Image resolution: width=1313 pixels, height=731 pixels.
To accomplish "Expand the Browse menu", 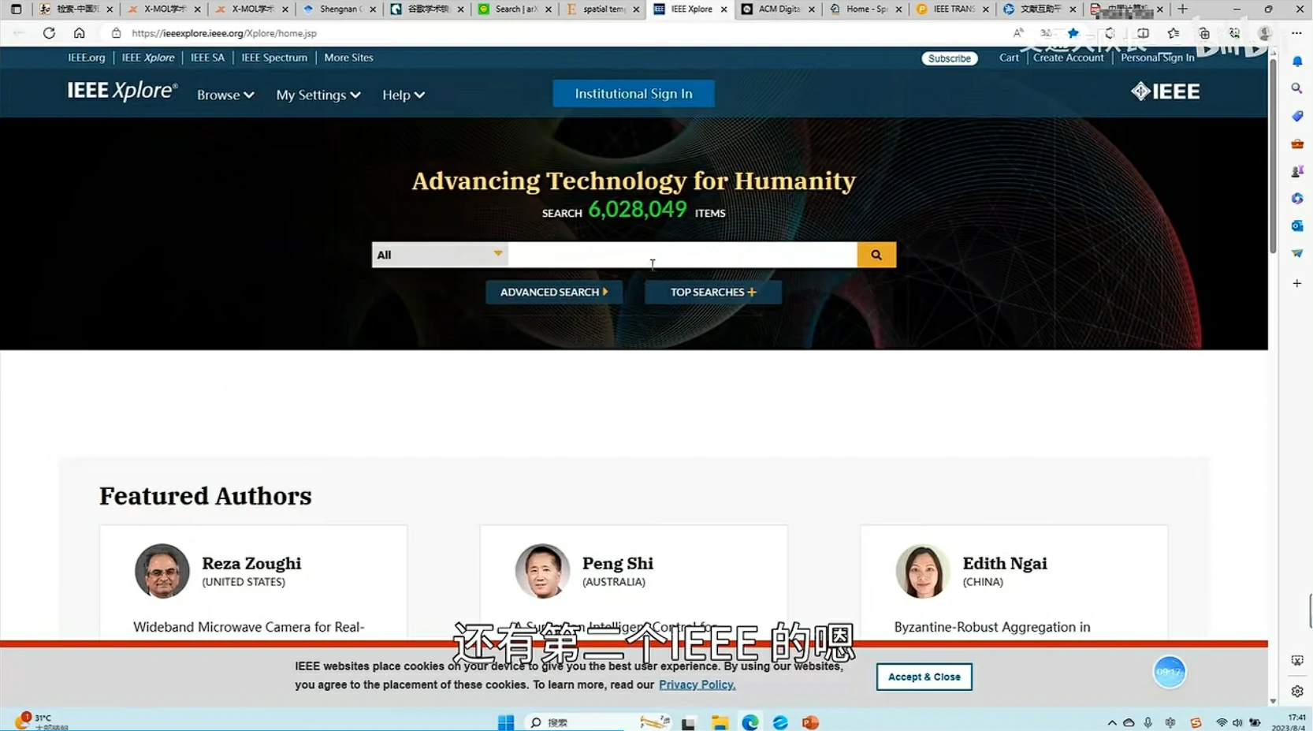I will 225,95.
